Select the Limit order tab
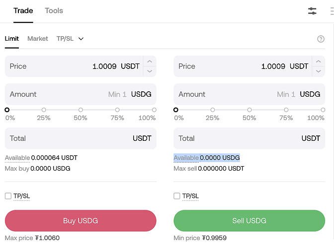Image resolution: width=334 pixels, height=248 pixels. click(12, 39)
